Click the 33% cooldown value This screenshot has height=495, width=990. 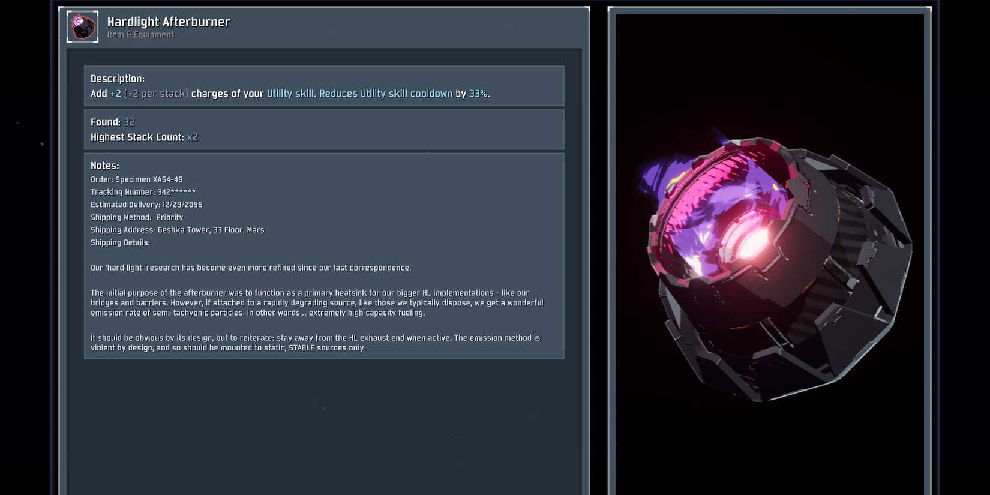478,94
